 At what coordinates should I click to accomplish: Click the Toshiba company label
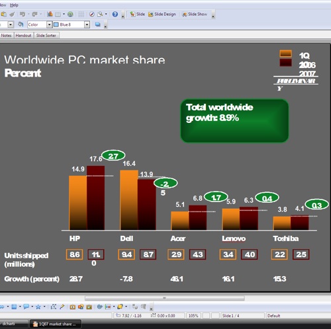[286, 238]
